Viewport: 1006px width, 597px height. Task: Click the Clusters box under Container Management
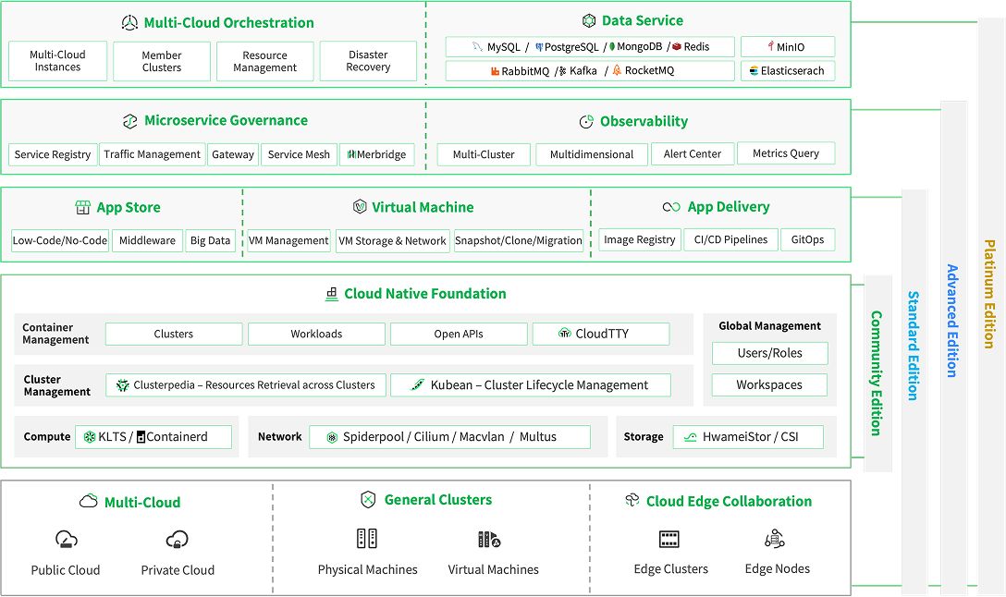[174, 335]
